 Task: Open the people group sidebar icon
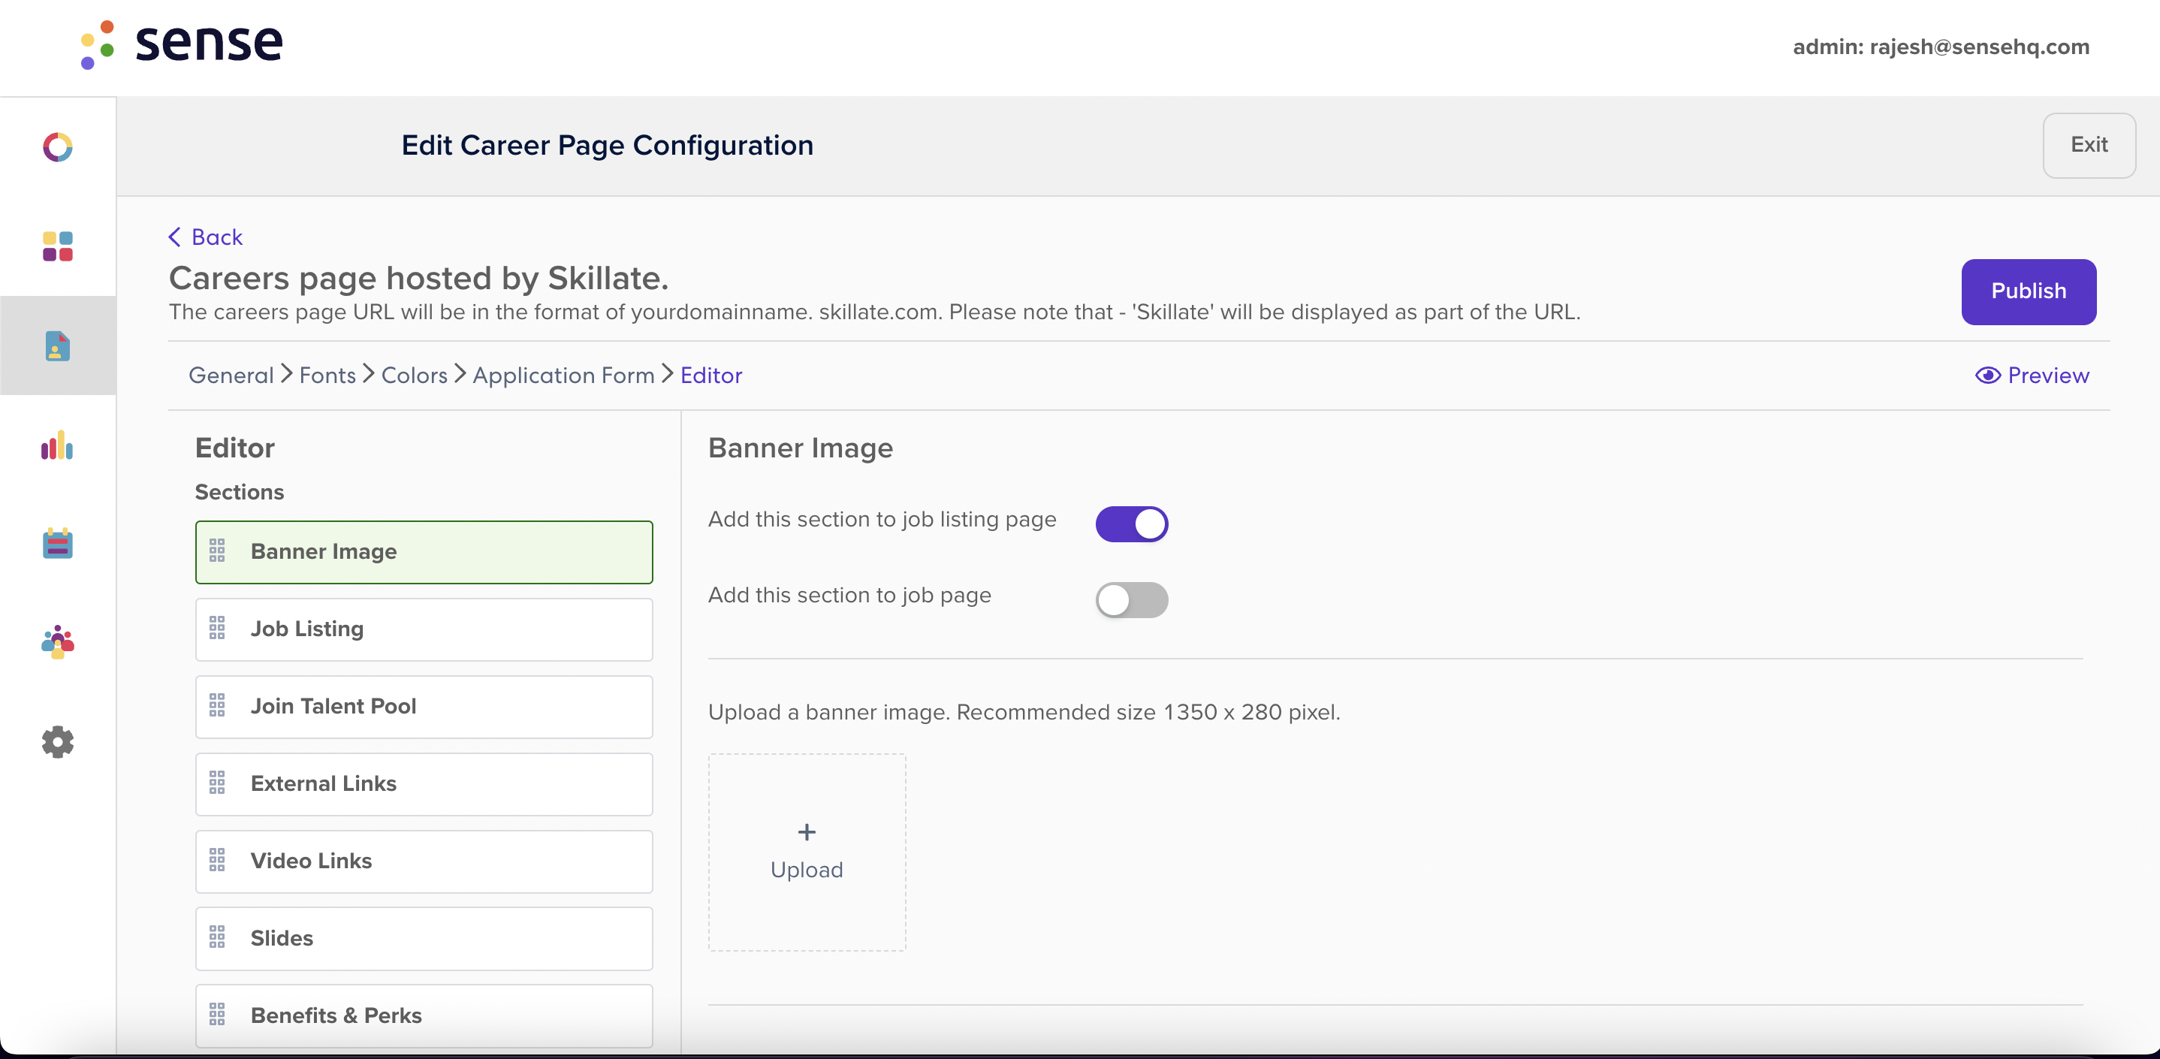pyautogui.click(x=58, y=642)
